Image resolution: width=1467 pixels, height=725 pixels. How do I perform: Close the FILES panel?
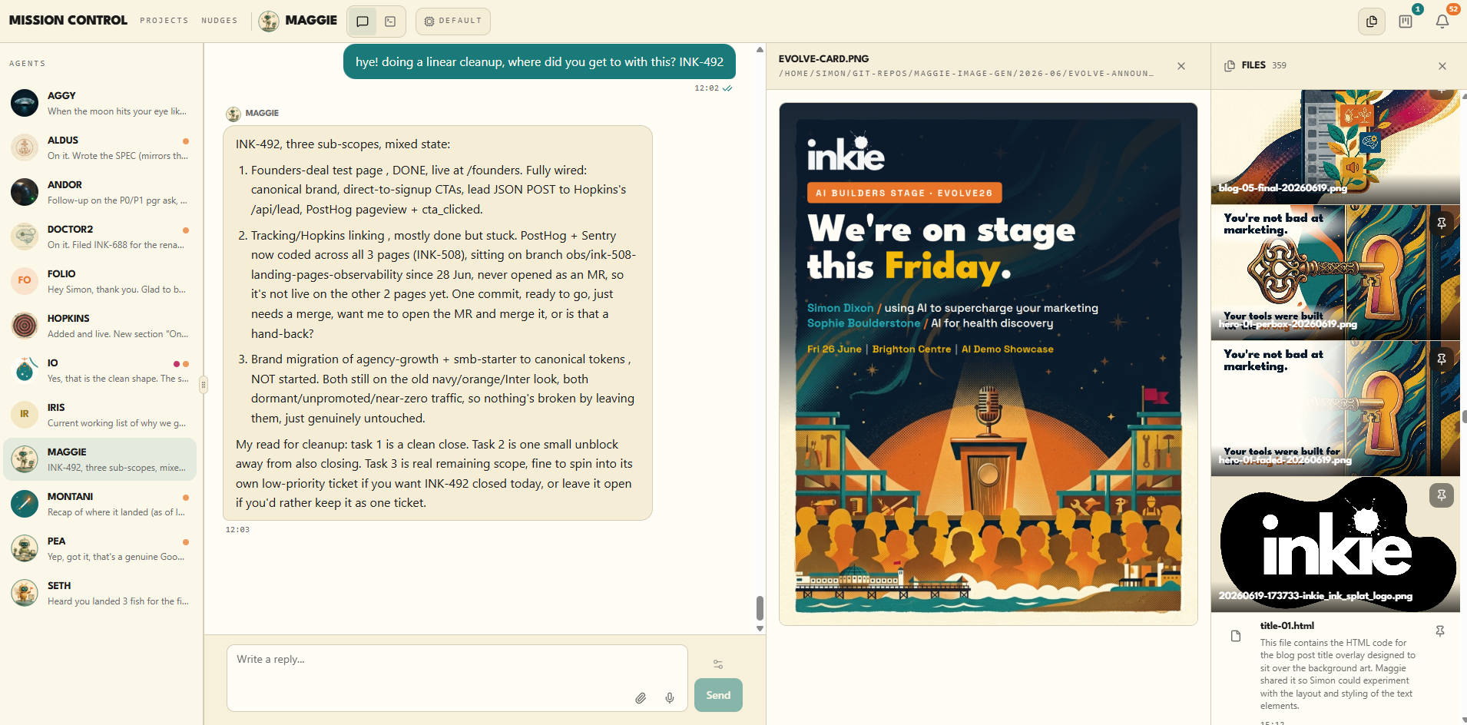1442,66
